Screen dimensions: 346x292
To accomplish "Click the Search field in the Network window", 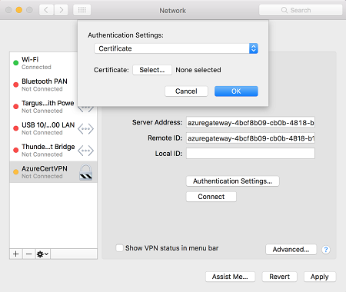I will tap(301, 10).
